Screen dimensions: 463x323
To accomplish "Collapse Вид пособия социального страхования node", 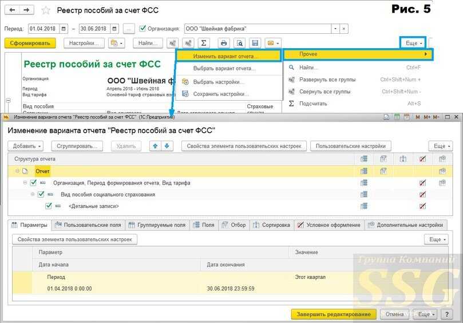I will [33, 195].
